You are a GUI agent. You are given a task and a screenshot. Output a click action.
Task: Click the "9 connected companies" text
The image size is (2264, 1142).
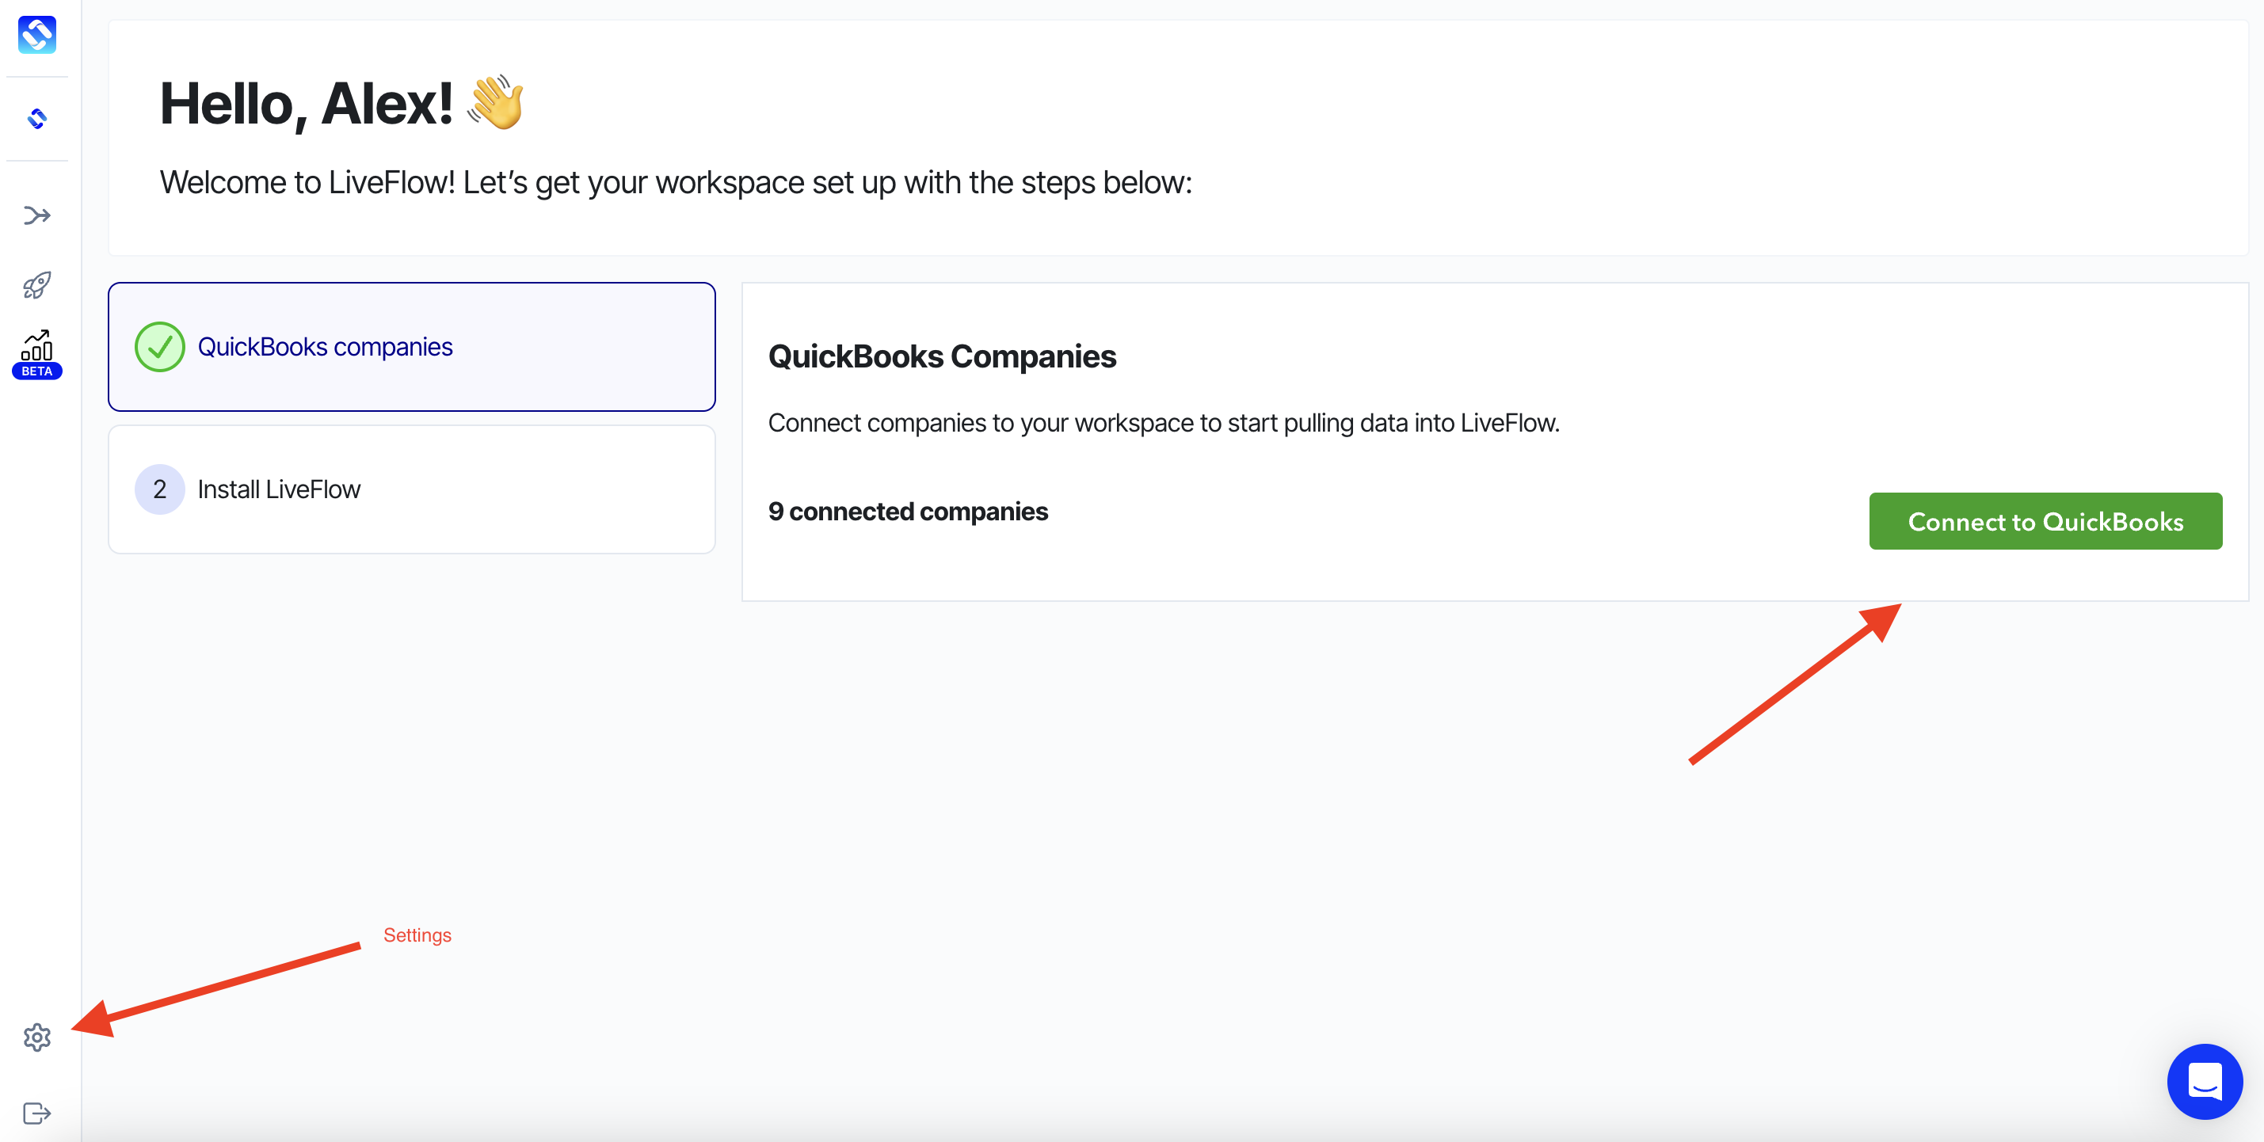pyautogui.click(x=908, y=512)
